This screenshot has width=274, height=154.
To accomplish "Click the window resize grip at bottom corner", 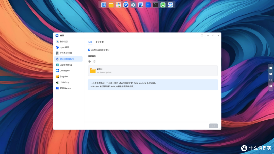I will [220, 128].
